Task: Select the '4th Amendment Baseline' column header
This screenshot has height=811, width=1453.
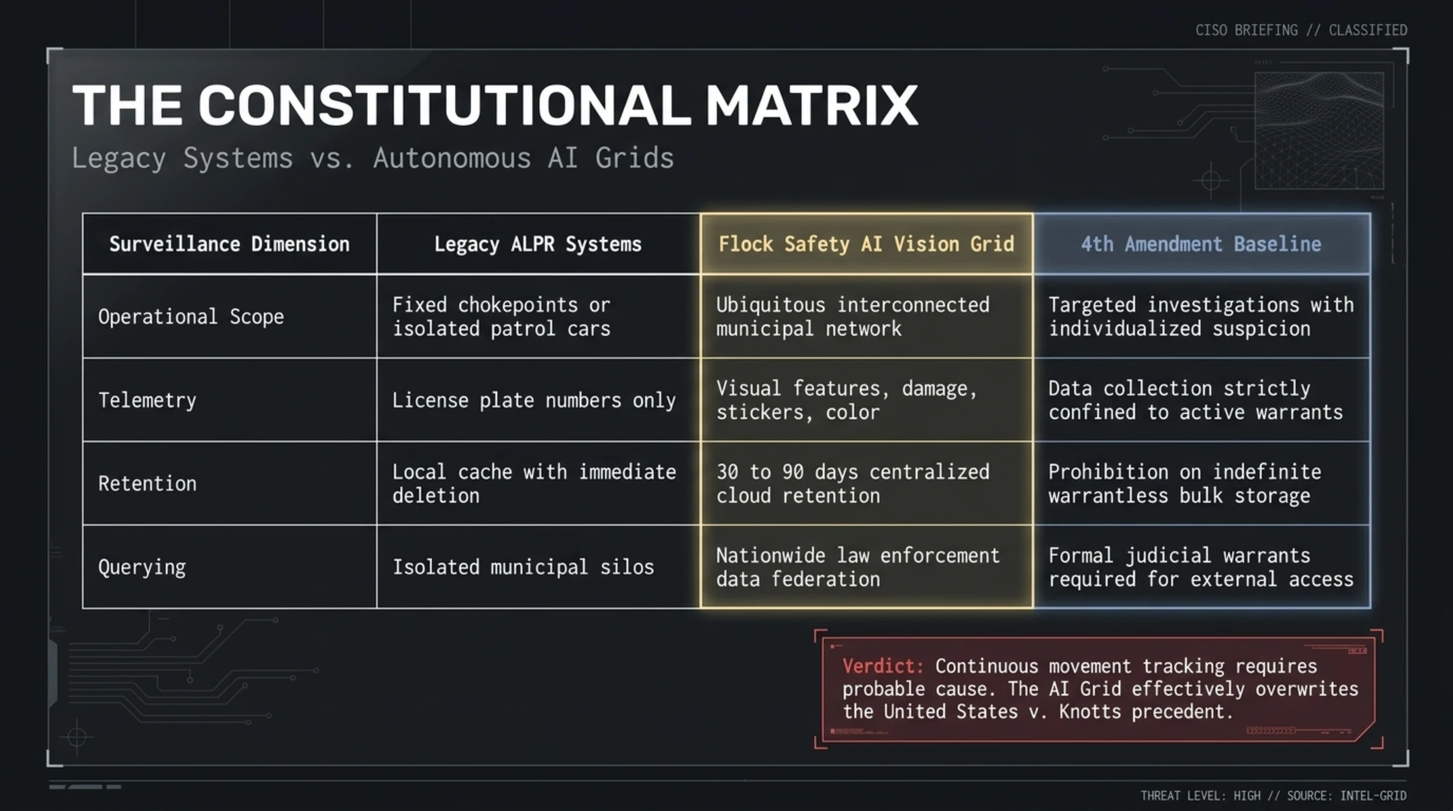Action: [x=1201, y=244]
